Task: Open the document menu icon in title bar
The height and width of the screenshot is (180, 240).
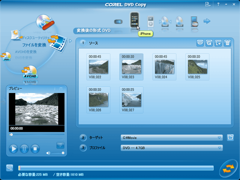Action: [x=208, y=4]
